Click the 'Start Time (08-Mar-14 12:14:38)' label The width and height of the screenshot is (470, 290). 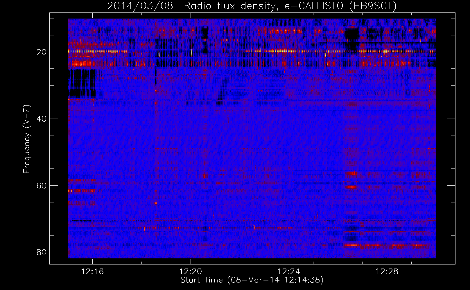click(252, 280)
